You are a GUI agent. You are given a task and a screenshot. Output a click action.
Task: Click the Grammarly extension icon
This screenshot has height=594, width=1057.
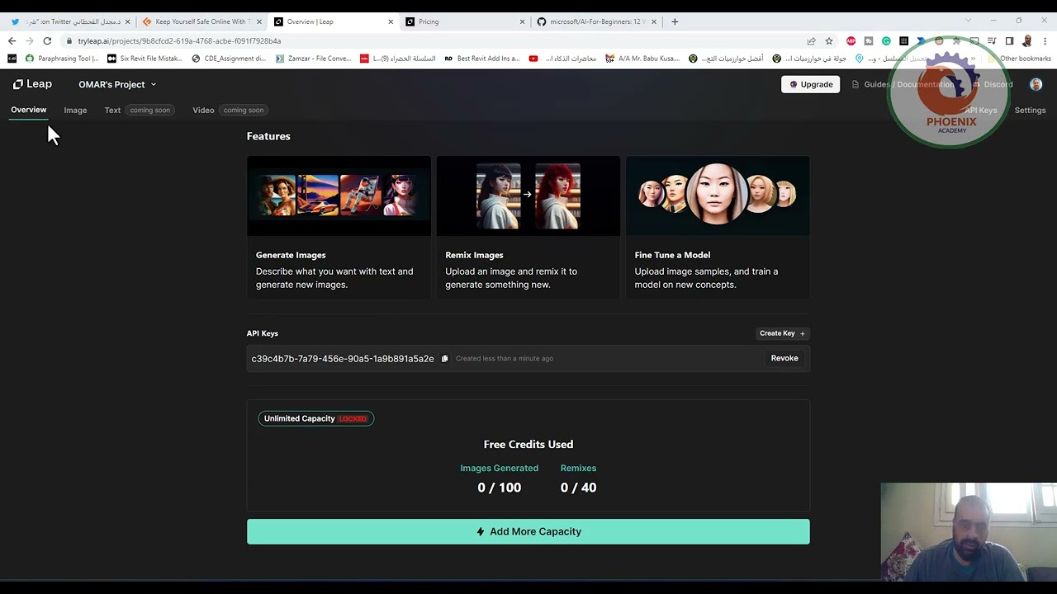[x=886, y=41]
